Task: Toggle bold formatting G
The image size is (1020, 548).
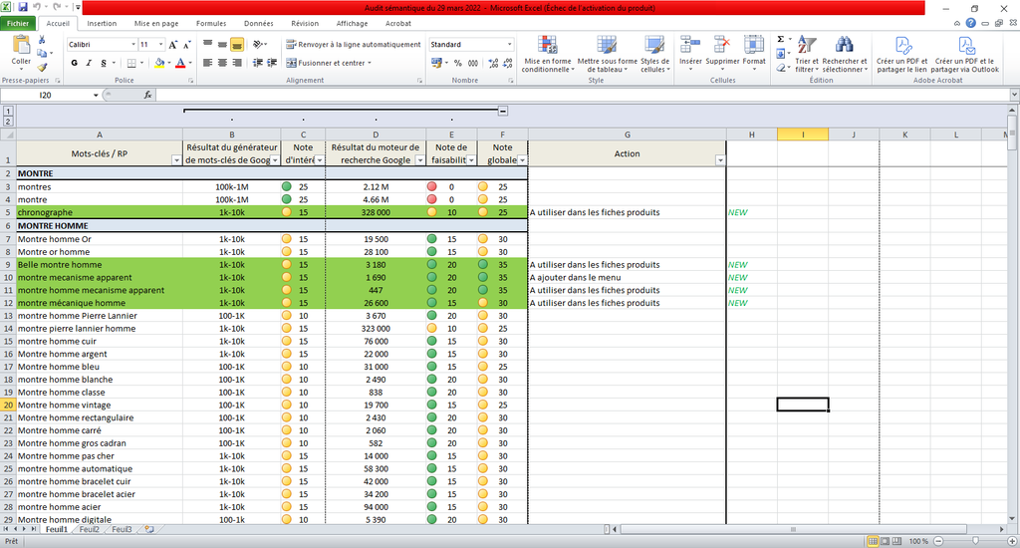Action: 74,63
